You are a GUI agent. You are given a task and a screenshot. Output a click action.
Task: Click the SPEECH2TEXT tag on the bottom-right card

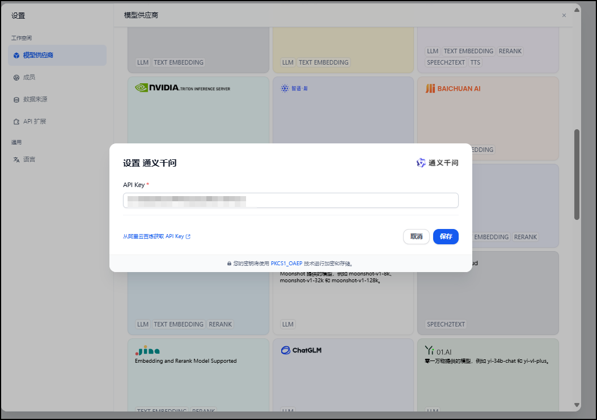pyautogui.click(x=446, y=324)
